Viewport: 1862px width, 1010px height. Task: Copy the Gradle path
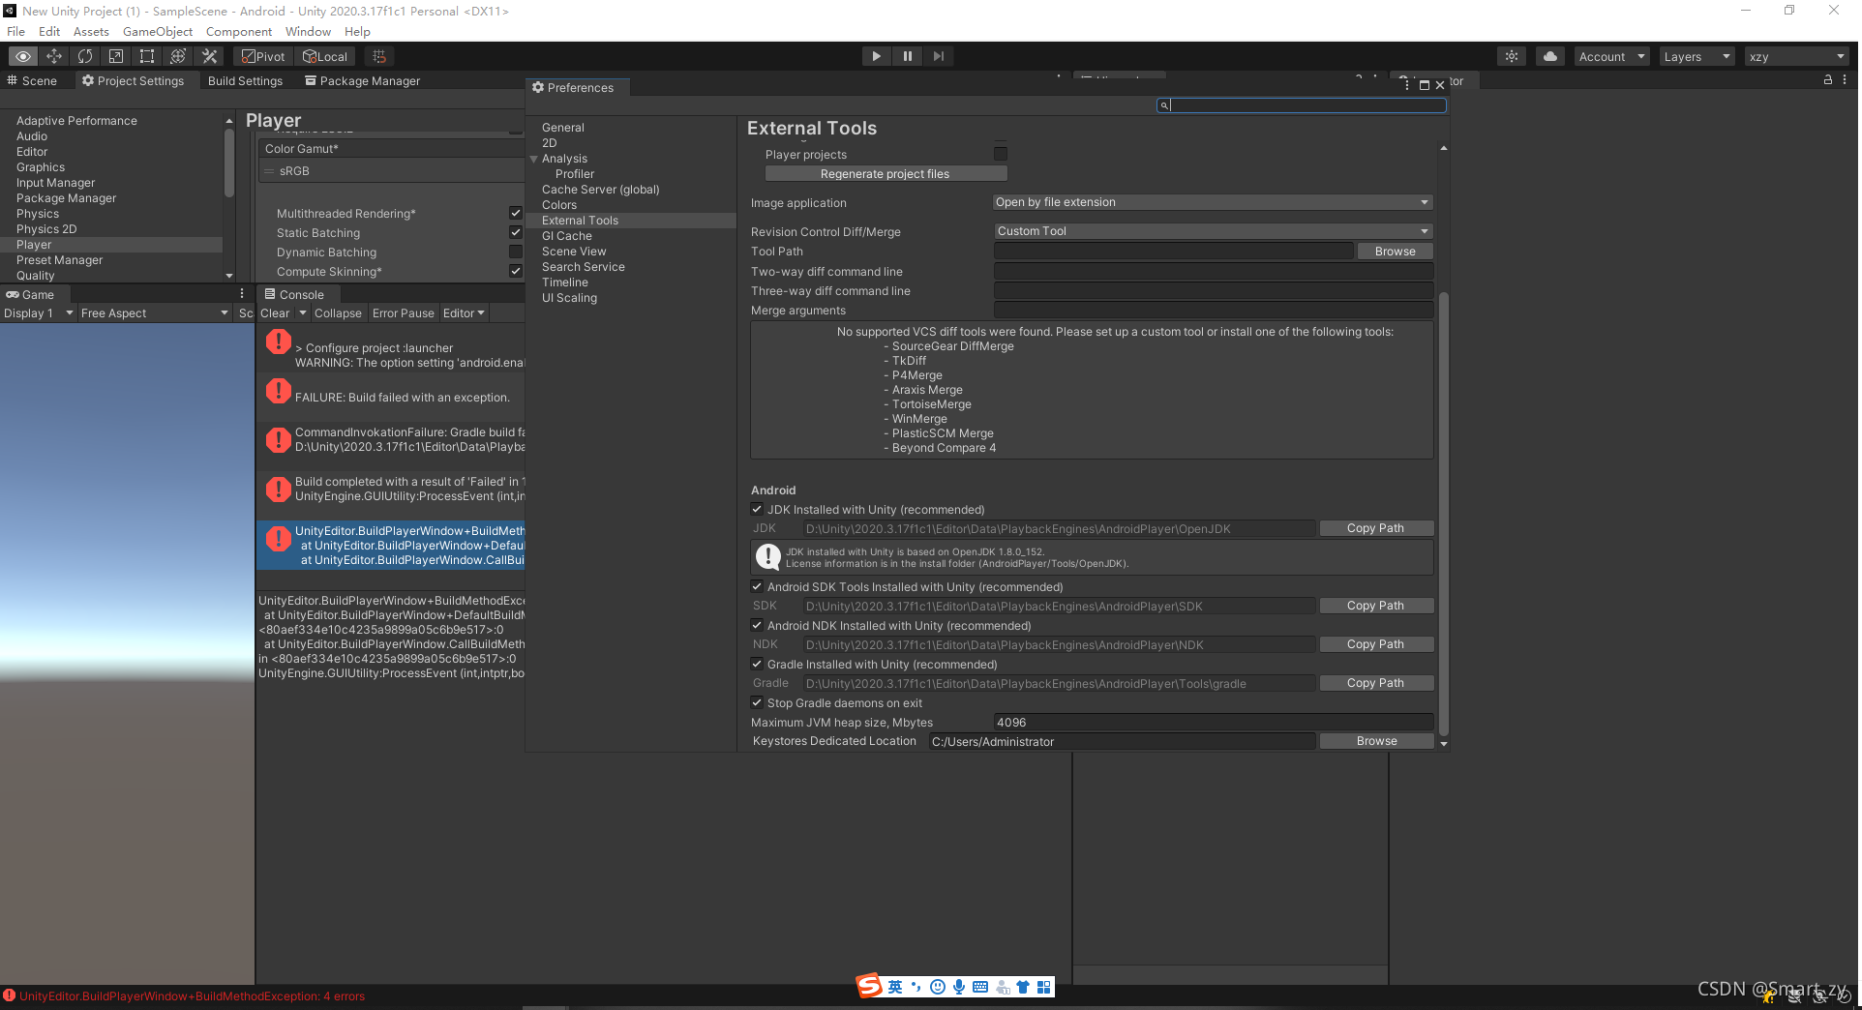1375,683
